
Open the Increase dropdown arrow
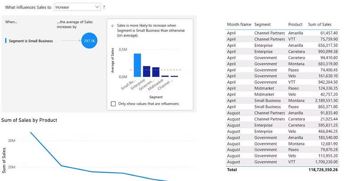[x=97, y=7]
